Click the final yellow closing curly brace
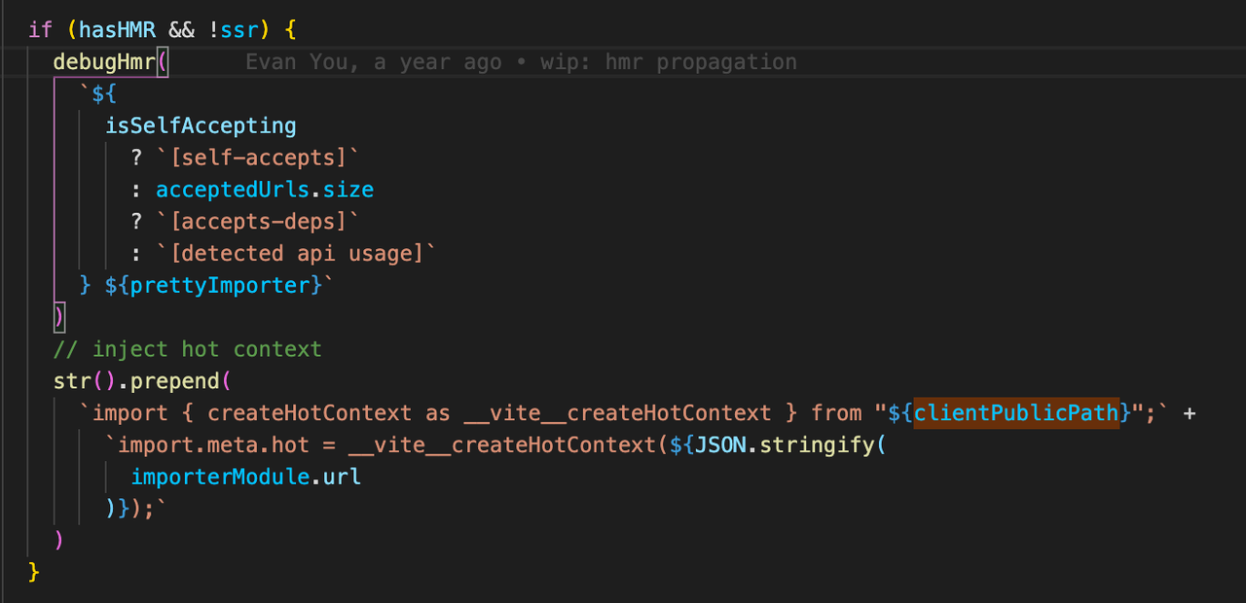 tap(35, 572)
